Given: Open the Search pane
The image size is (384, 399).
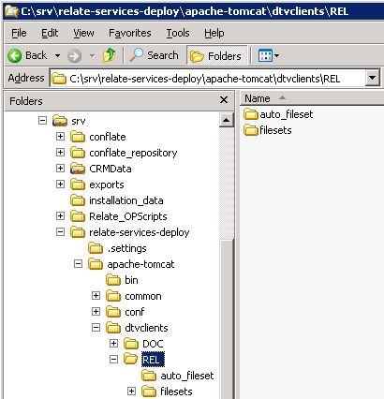Looking at the screenshot, I should (x=154, y=55).
